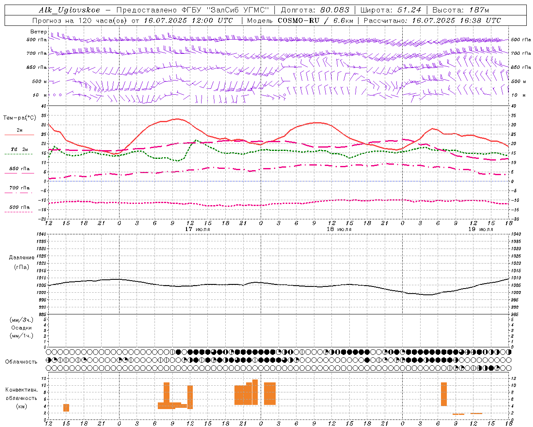This screenshot has width=533, height=427.
Task: Click the (мм/1ч.) precipitation unit label
Action: [22, 336]
